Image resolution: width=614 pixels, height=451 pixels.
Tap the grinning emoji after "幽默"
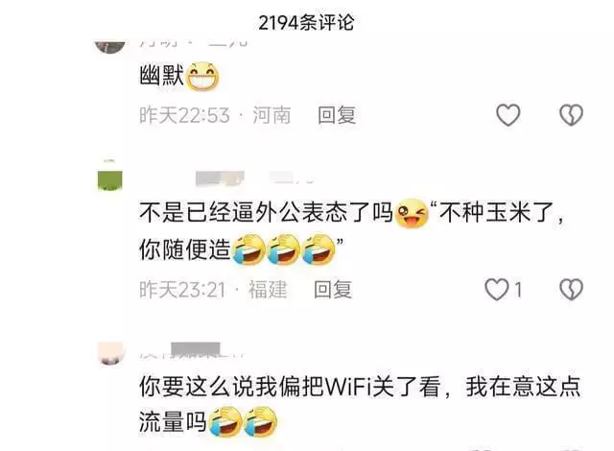click(202, 76)
